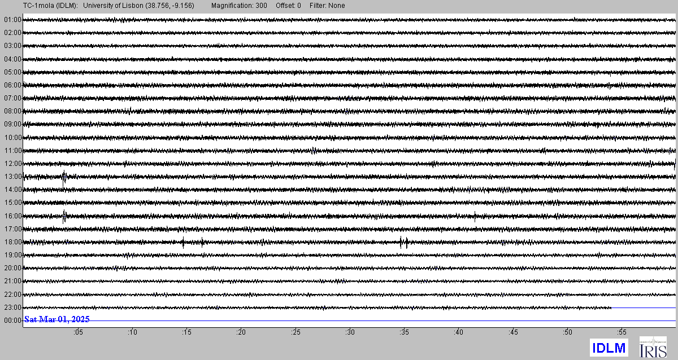Select the 10:00 hour label
The width and height of the screenshot is (678, 360).
(x=12, y=137)
